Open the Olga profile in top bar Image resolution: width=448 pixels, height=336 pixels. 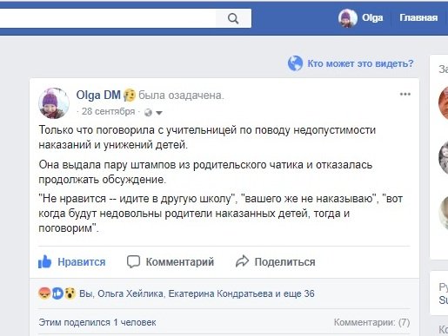(360, 18)
